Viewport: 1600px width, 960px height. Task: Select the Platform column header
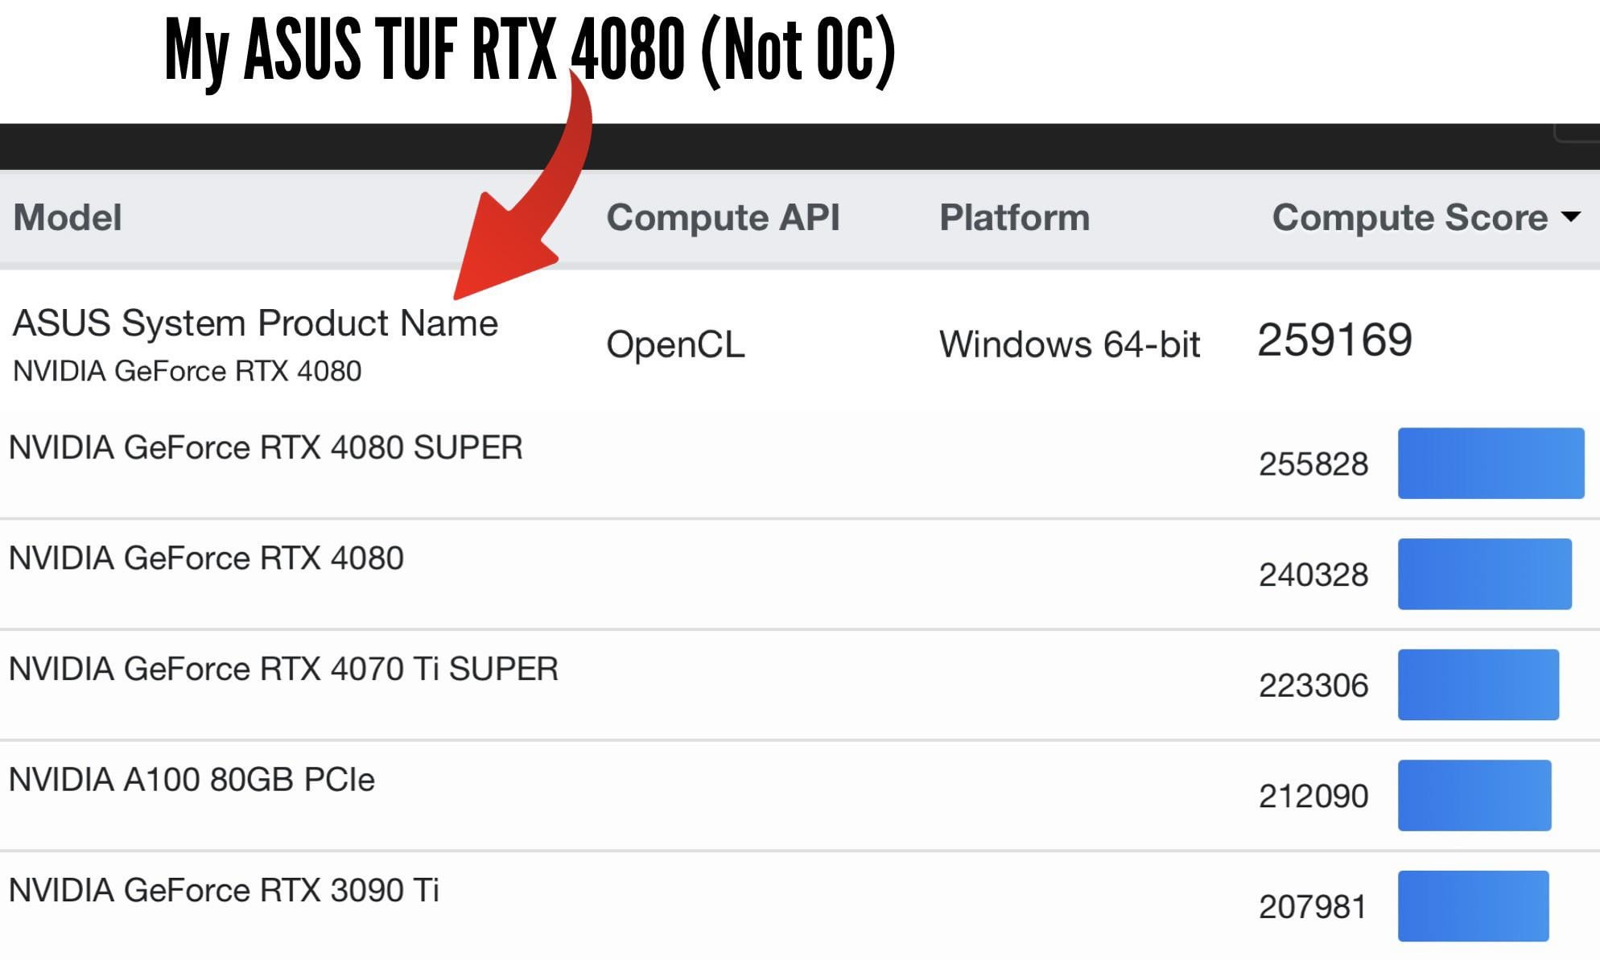click(1014, 217)
